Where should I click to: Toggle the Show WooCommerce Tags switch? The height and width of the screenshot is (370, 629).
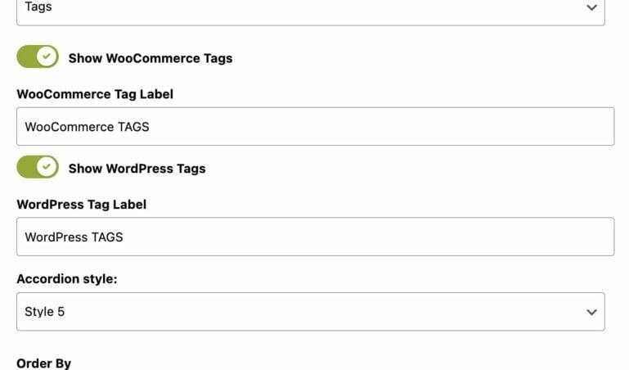[38, 56]
